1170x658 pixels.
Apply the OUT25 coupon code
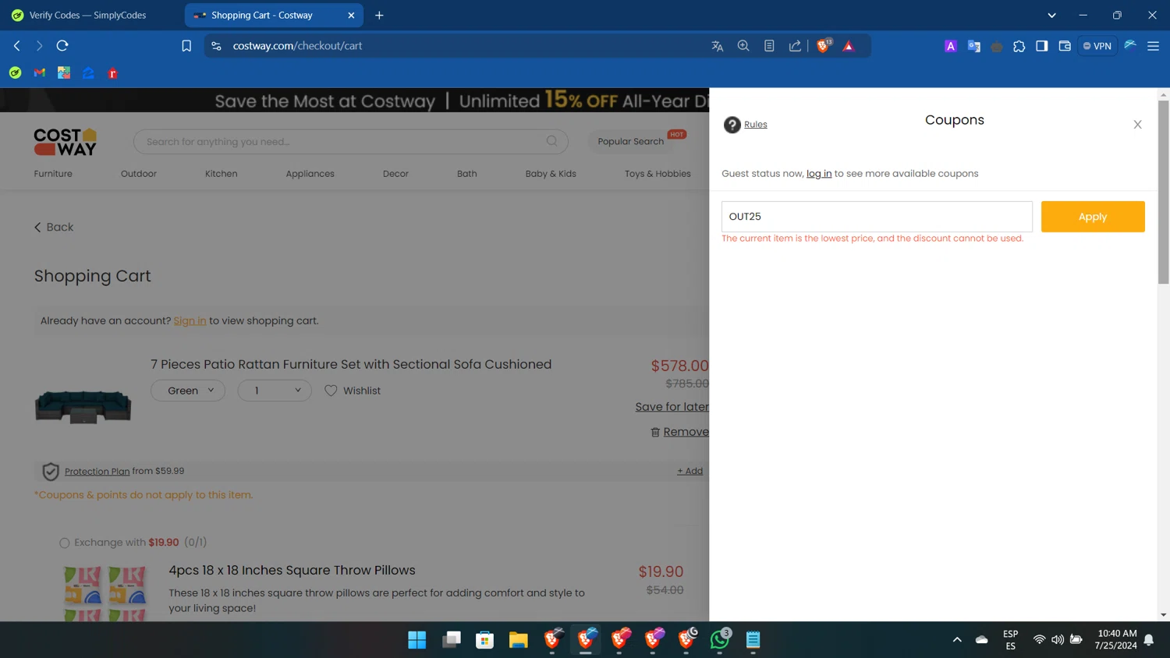pyautogui.click(x=1093, y=217)
